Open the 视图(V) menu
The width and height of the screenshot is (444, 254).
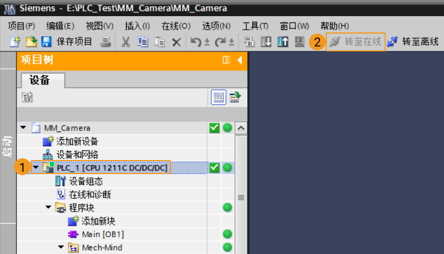[x=100, y=26]
